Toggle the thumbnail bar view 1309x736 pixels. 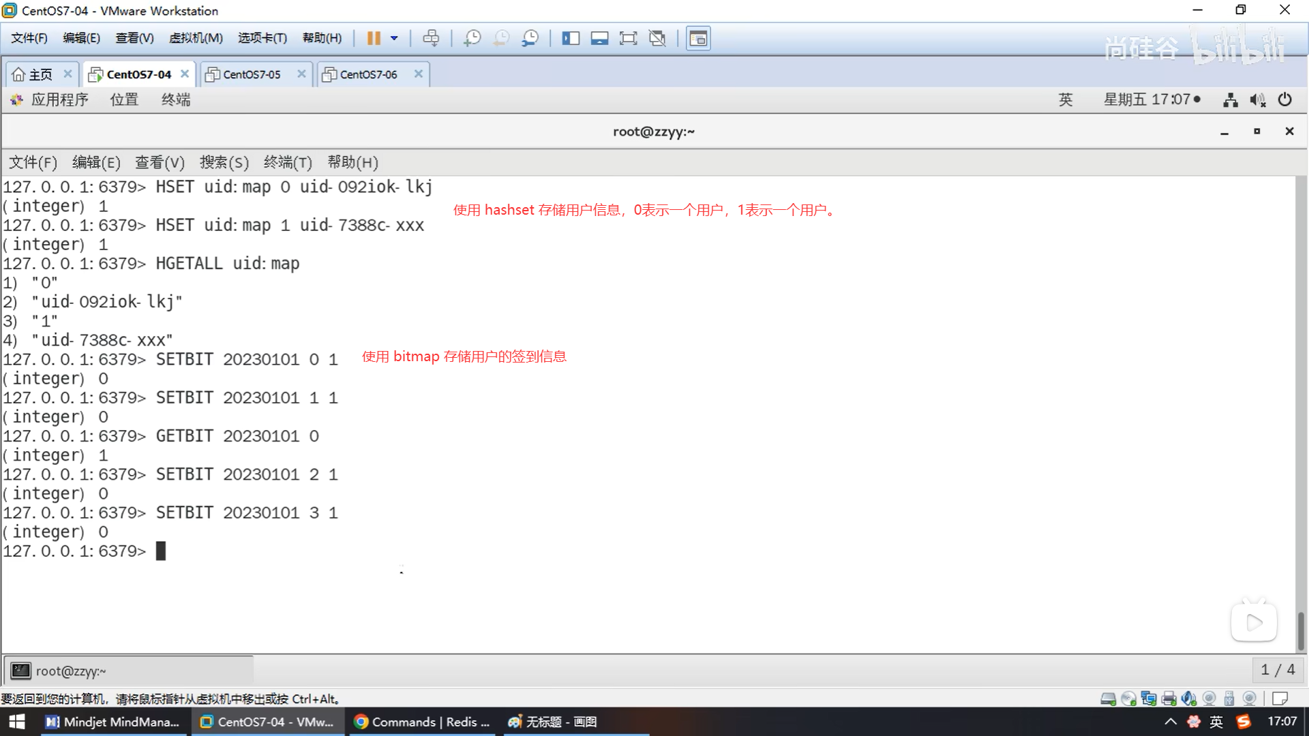click(x=599, y=38)
